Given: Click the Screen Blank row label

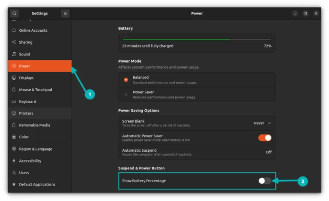Looking at the screenshot, I should pos(133,121).
